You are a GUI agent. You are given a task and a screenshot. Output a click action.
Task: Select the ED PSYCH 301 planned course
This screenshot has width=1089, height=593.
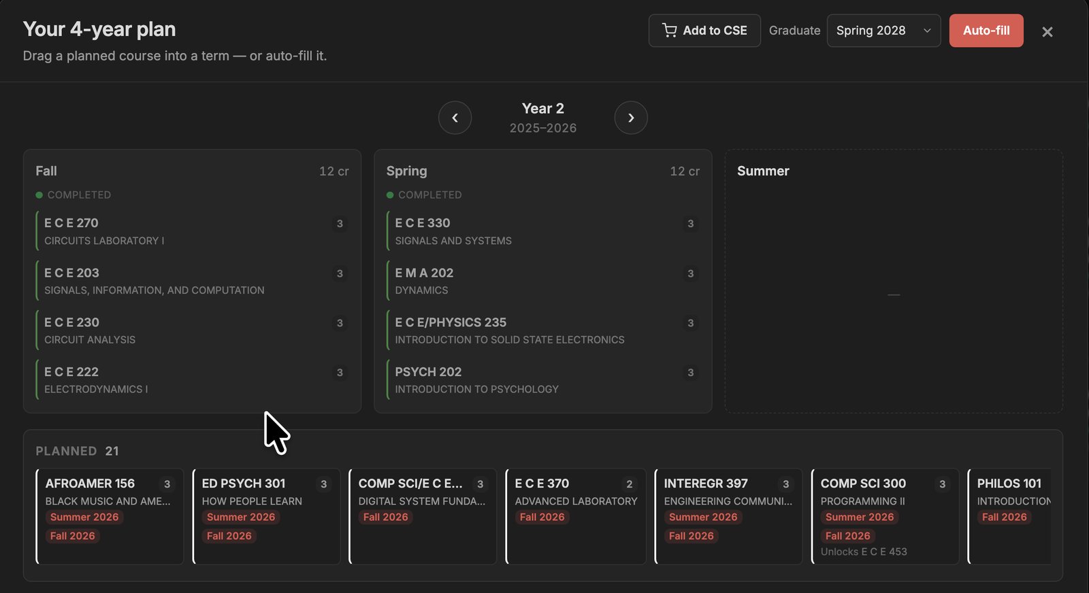(266, 516)
